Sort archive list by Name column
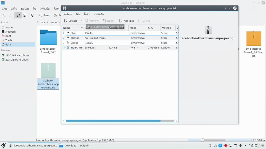This screenshot has width=266, height=149. (73, 28)
